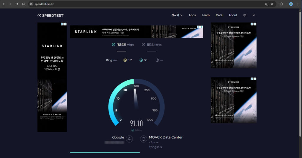Click the upload latency icon with dash

pyautogui.click(x=157, y=60)
